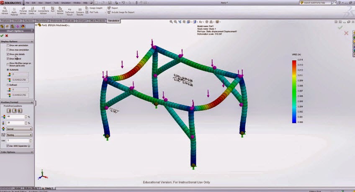Click the Search SolidWorks Help box

tap(317, 3)
